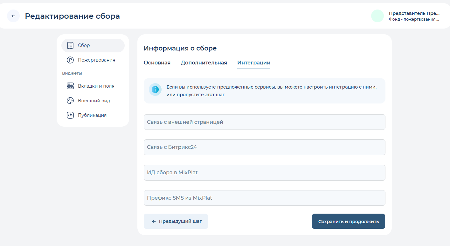
Task: Click the Предыдущий шаг button
Action: 176,221
